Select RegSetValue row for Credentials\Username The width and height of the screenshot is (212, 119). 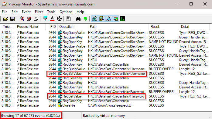point(105,74)
